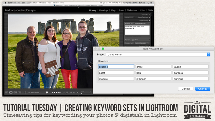The height and width of the screenshot is (121, 215).
Task: Open the View menu
Action: pyautogui.click(x=49, y=3)
